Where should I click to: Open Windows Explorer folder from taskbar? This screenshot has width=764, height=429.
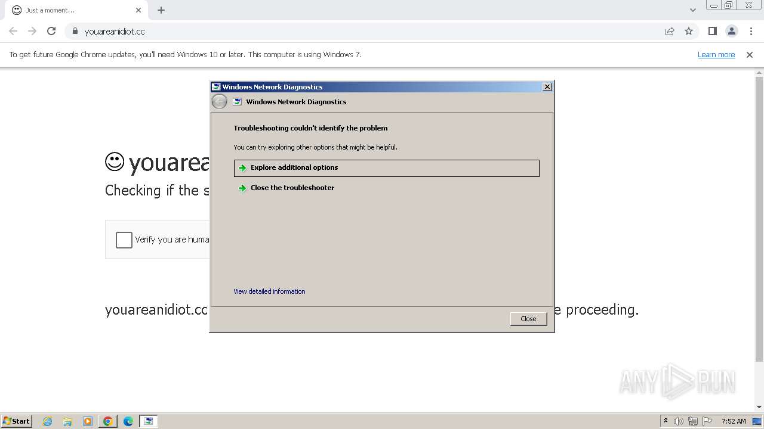(x=67, y=421)
